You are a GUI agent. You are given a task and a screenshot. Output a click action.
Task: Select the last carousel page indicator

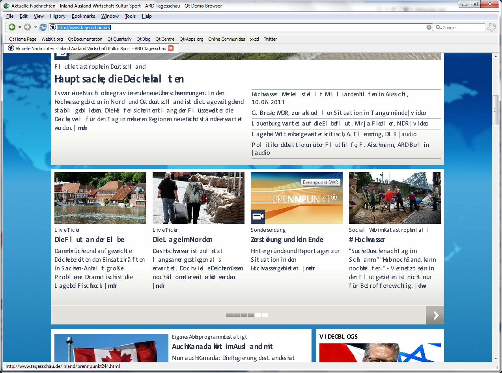tap(265, 315)
